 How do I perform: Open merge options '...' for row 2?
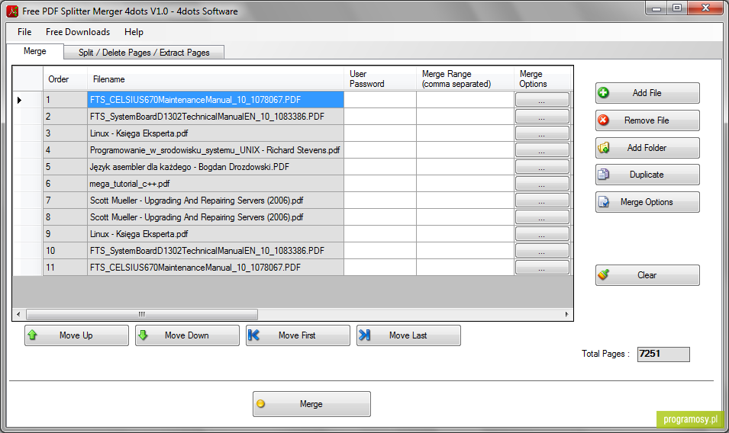tap(542, 117)
